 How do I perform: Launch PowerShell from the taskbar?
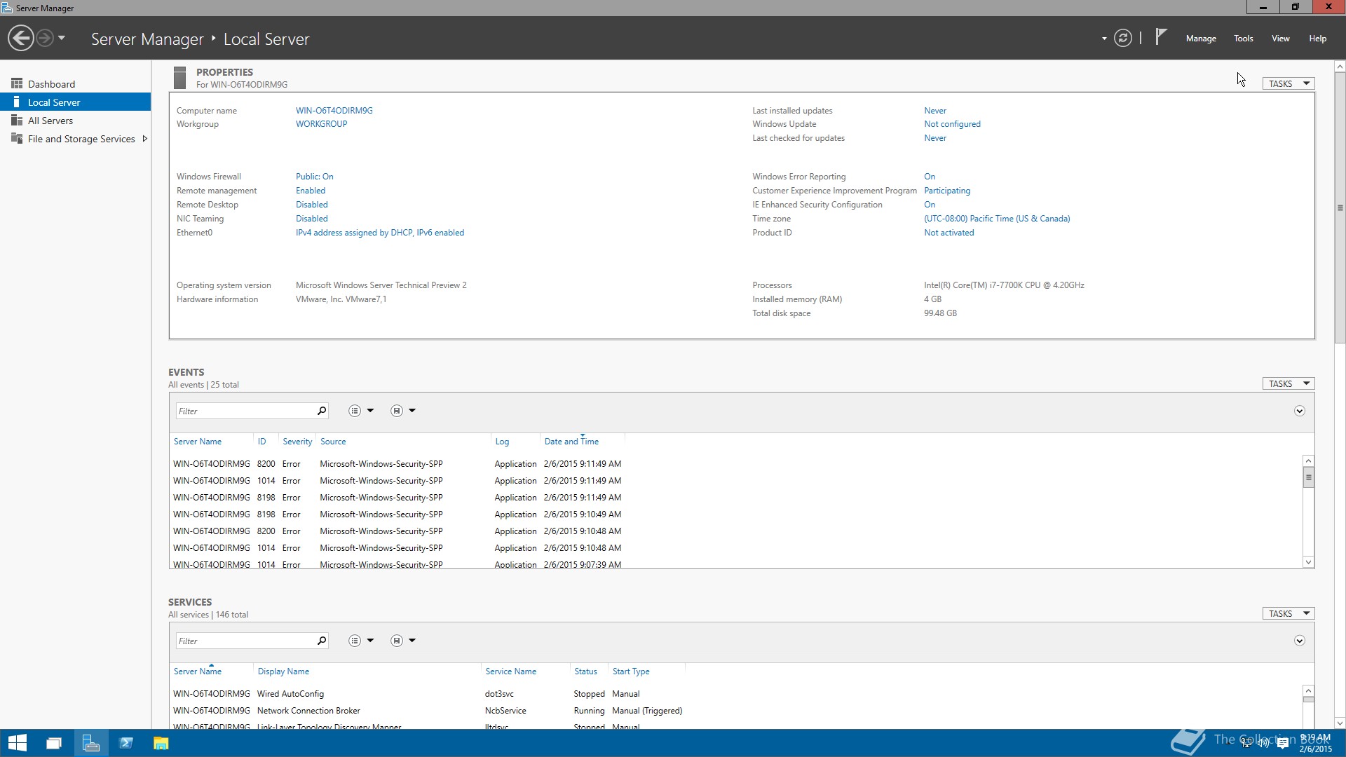click(126, 743)
